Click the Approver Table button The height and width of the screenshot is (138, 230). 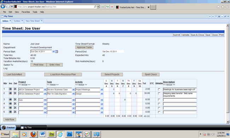coord(84,47)
